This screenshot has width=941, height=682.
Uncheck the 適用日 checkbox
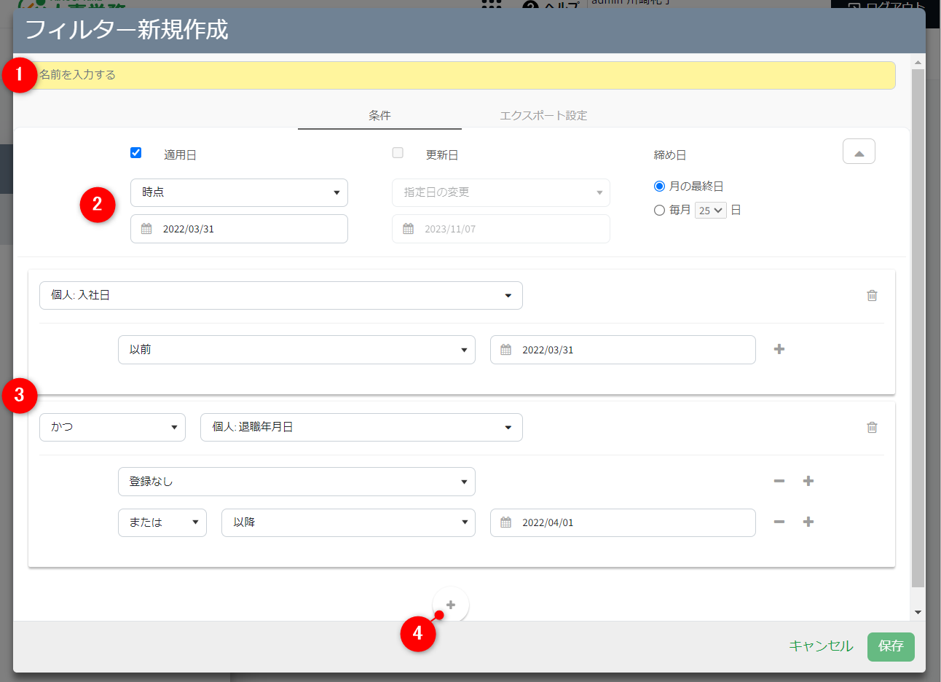click(135, 153)
